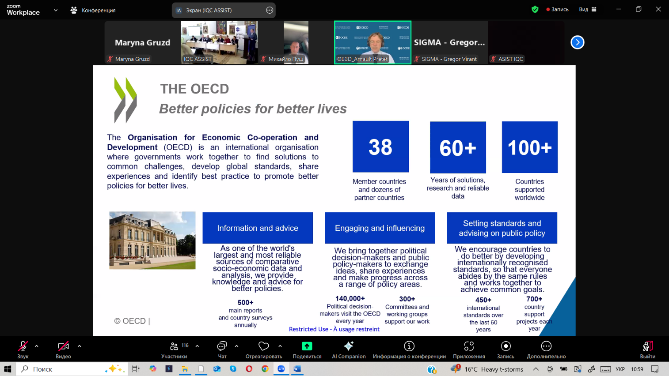The width and height of the screenshot is (669, 376).
Task: Show next participants with blue arrow button
Action: point(577,42)
